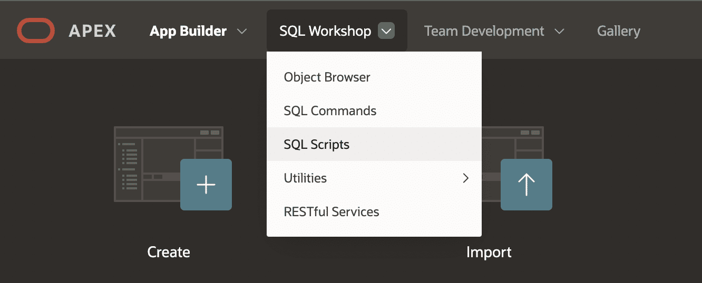Select Object Browser from the menu
The image size is (702, 283).
pyautogui.click(x=374, y=77)
